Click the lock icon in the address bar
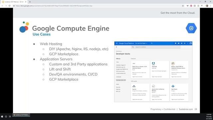This screenshot has height=120, width=213. coord(14,6)
